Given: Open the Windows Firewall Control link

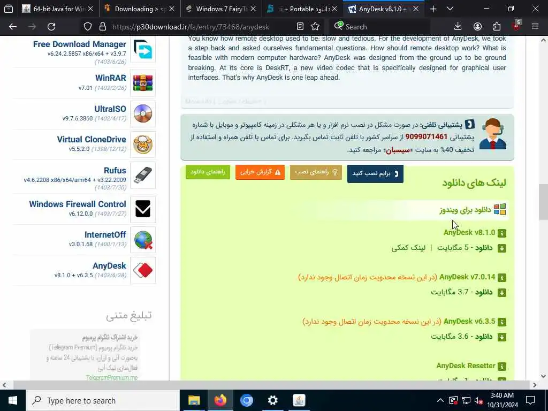Looking at the screenshot, I should point(78,204).
